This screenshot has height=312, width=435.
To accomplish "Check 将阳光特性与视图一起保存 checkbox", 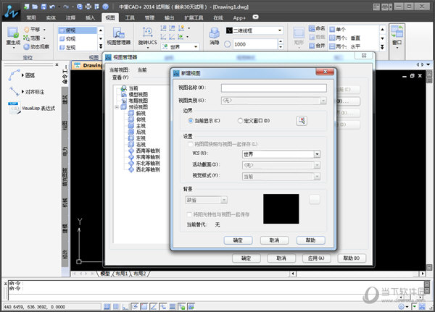I will tap(189, 214).
